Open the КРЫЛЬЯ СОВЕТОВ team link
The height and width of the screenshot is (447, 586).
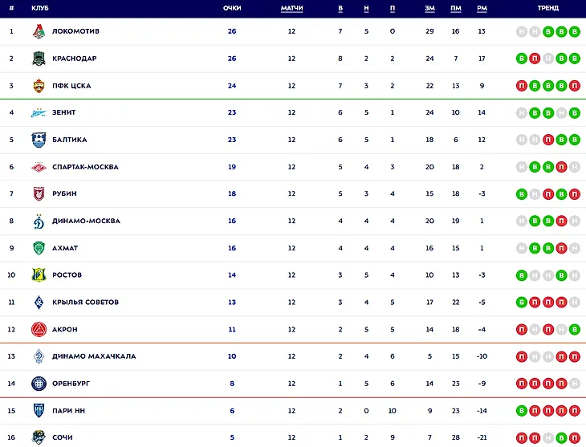(85, 303)
